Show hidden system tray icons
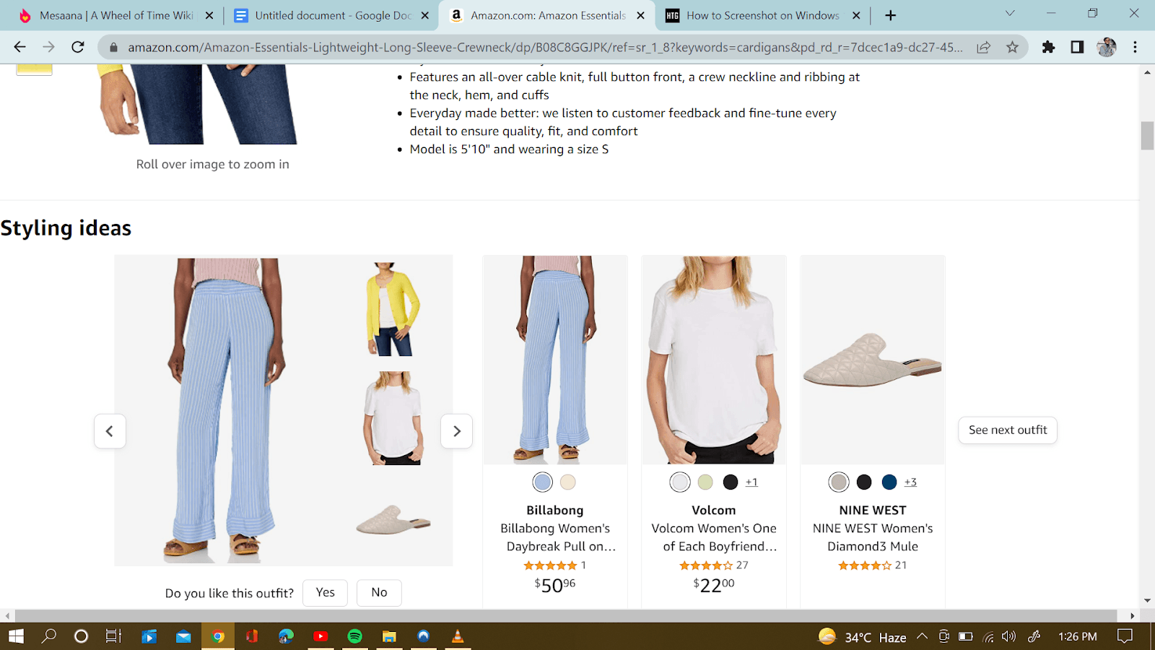This screenshot has width=1155, height=650. pyautogui.click(x=923, y=636)
